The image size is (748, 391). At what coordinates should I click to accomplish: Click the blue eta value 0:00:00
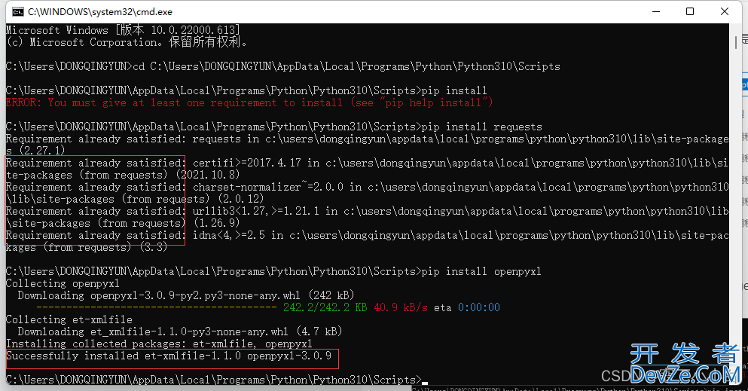[479, 307]
